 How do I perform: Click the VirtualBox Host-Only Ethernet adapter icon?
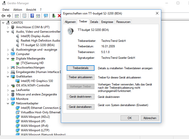18,112
